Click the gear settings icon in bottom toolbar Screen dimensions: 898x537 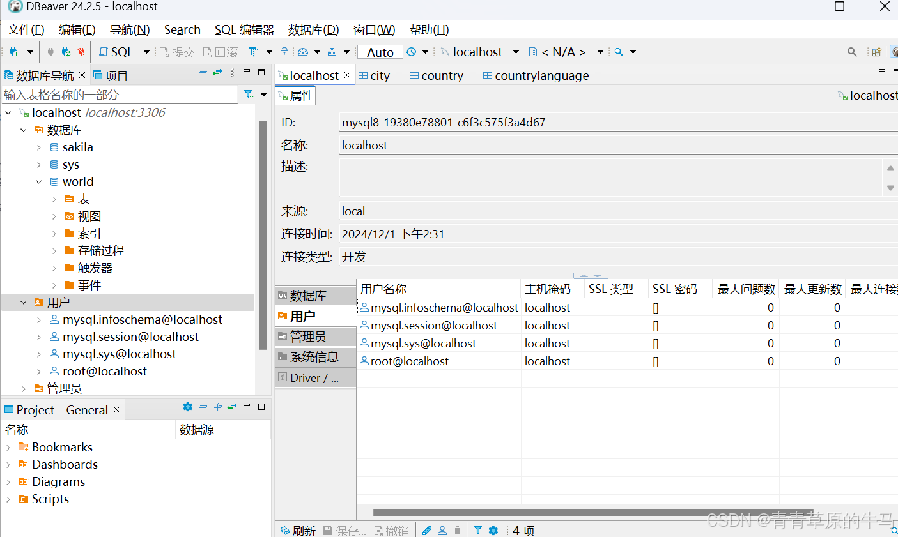point(493,531)
